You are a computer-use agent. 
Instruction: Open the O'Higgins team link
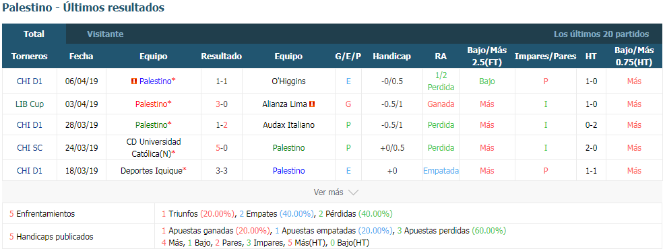(x=288, y=81)
